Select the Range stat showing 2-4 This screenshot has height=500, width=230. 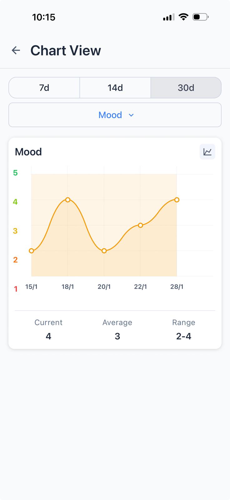[x=183, y=336]
